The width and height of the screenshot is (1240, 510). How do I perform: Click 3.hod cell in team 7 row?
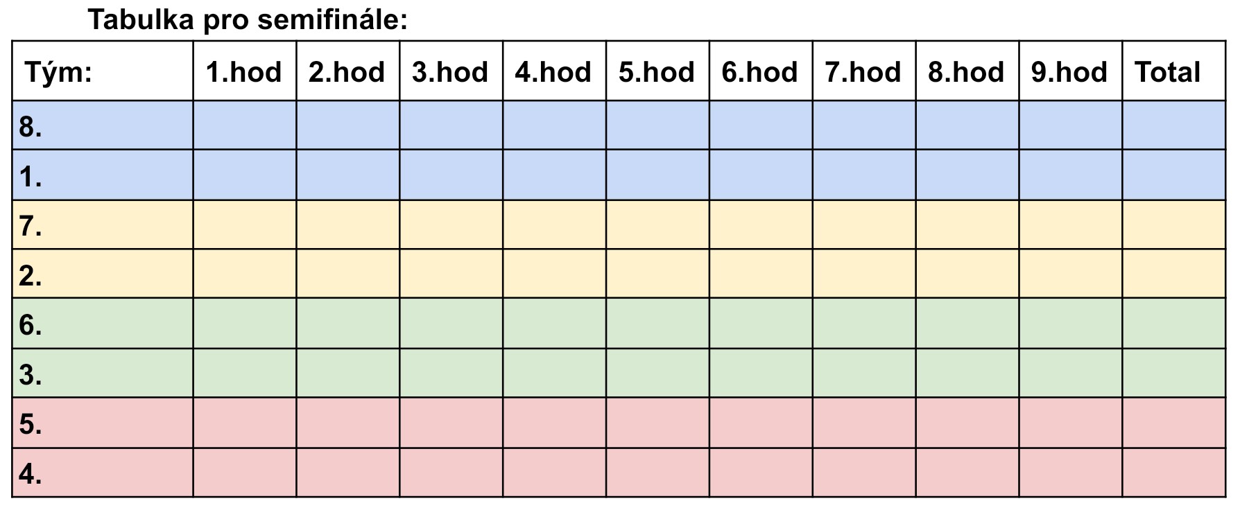(451, 225)
